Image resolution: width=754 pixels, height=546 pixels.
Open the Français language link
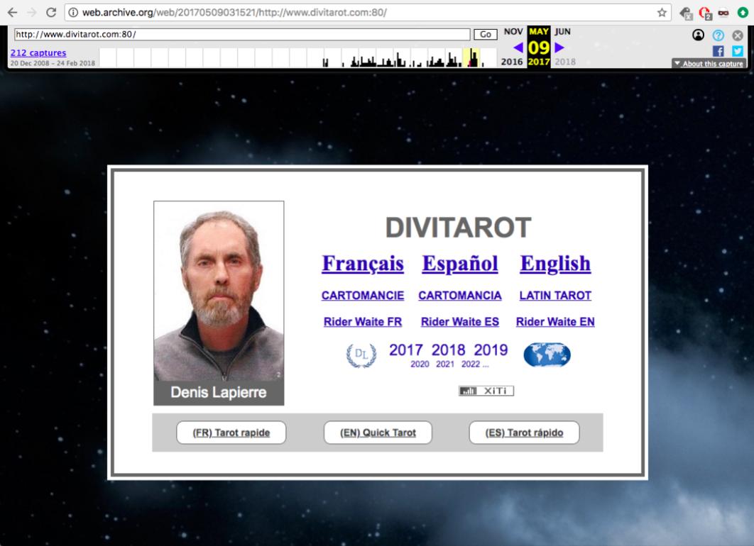pyautogui.click(x=363, y=264)
